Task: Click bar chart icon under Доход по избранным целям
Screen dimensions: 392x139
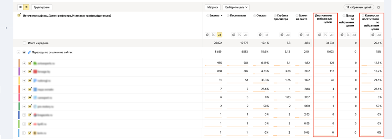Action: [354, 35]
